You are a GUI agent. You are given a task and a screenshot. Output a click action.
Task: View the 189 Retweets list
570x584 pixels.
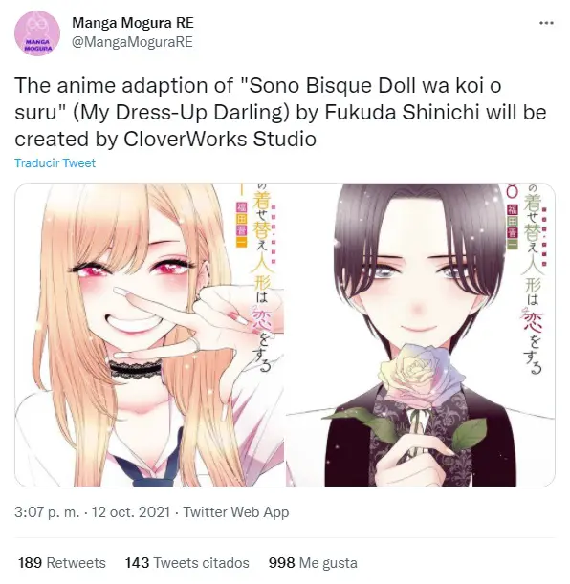tap(62, 562)
